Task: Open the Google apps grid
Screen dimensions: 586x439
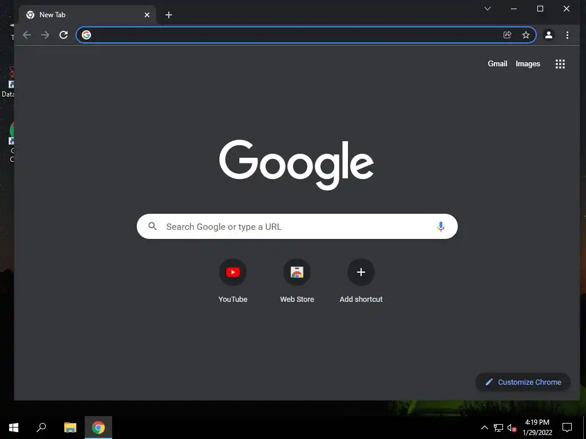Action: [560, 64]
